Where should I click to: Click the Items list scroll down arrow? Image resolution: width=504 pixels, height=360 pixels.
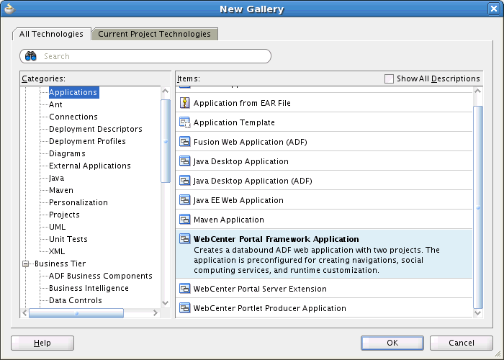[478, 313]
